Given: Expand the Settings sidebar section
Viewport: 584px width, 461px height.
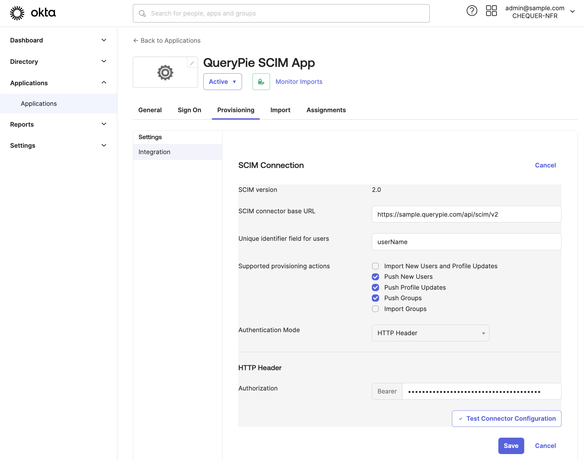Looking at the screenshot, I should coord(58,146).
